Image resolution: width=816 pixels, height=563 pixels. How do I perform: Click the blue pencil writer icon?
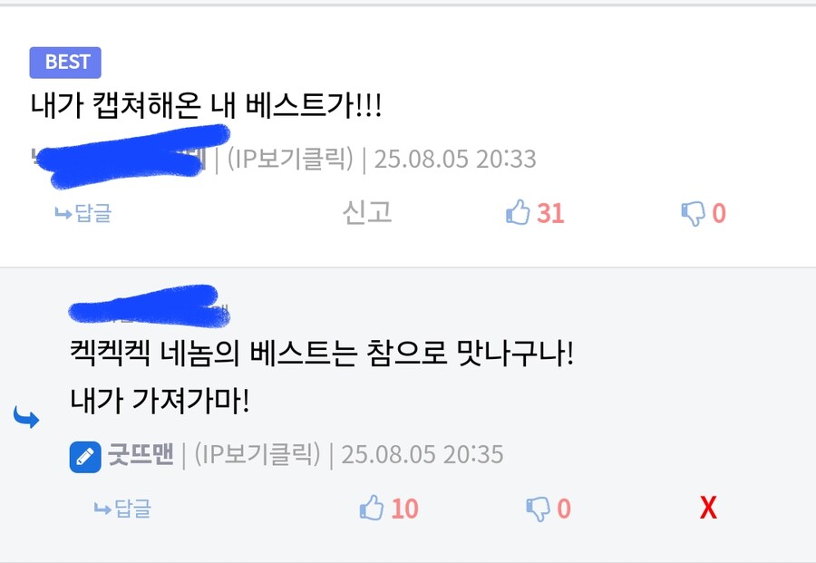tap(85, 457)
